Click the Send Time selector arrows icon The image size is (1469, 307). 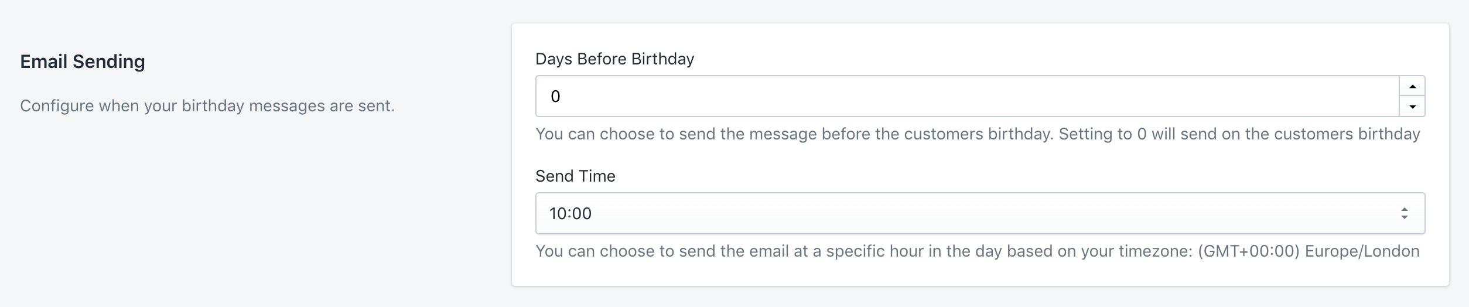click(1404, 213)
